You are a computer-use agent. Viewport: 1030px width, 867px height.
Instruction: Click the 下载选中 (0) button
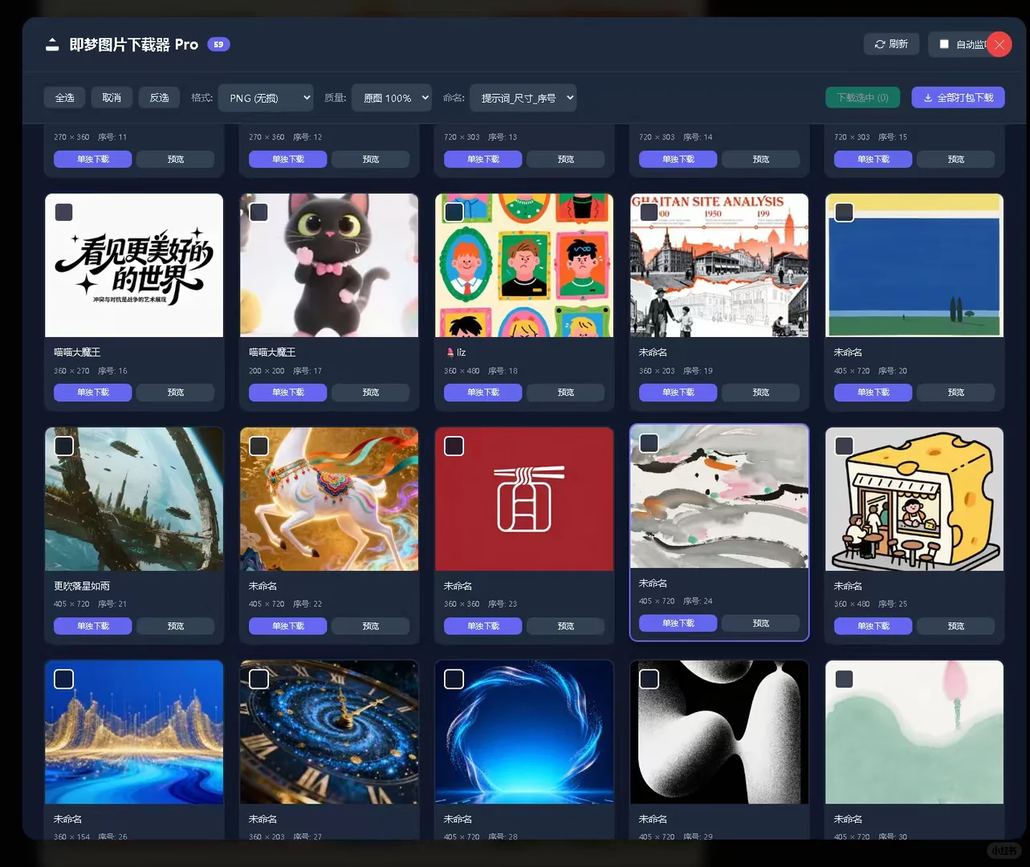click(x=863, y=98)
